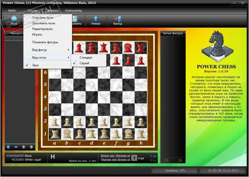Choose Очистить поле menu entry
The width and height of the screenshot is (249, 177).
coord(48,18)
